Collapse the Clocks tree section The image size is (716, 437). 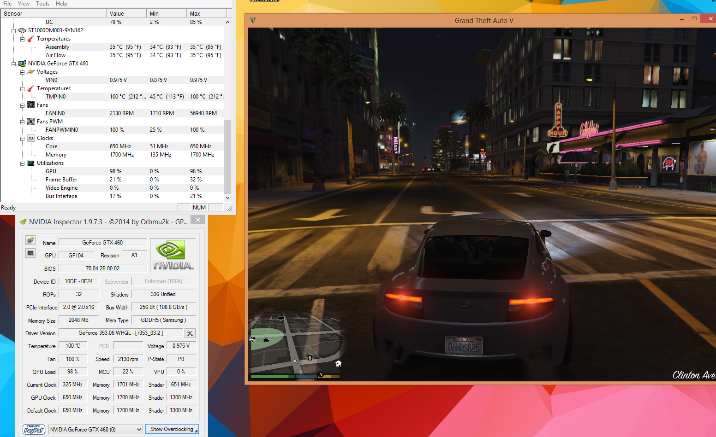click(x=22, y=139)
